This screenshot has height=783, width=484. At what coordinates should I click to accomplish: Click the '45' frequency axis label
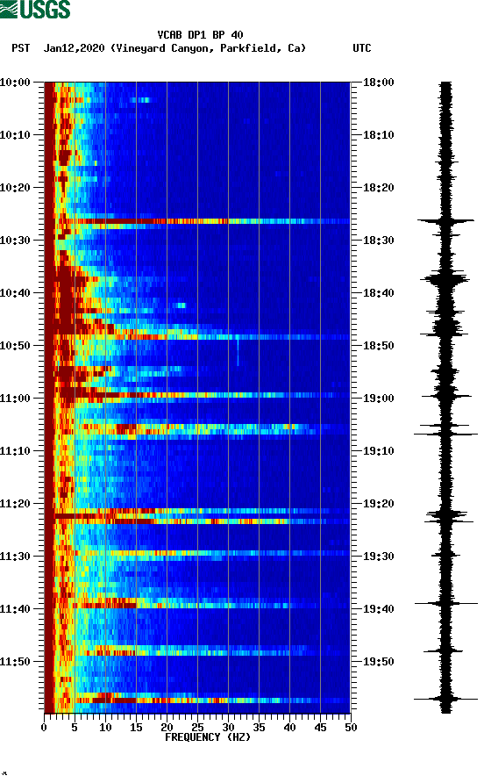click(320, 728)
